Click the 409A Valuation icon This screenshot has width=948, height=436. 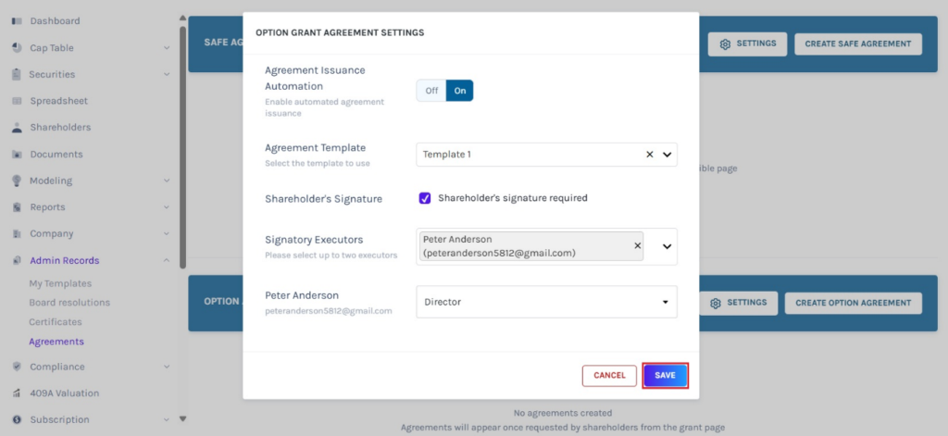[17, 393]
